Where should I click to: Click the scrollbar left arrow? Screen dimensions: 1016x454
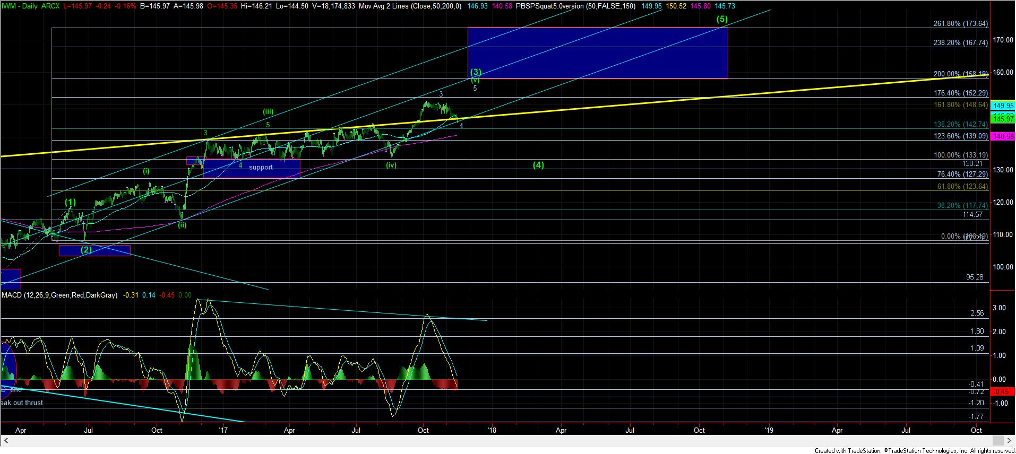click(6, 441)
